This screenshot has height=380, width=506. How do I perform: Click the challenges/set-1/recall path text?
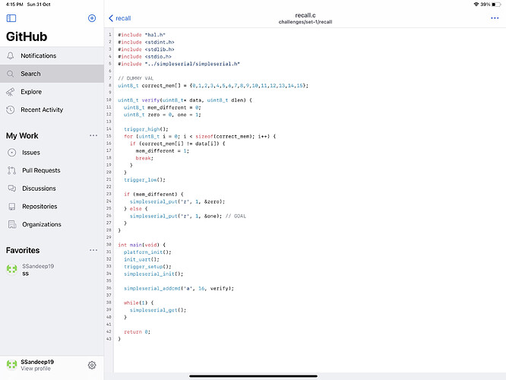coord(305,22)
